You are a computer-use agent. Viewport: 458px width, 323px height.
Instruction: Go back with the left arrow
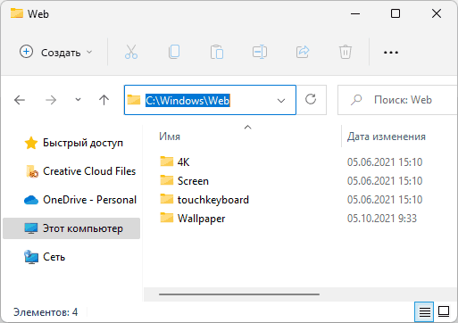(x=20, y=100)
